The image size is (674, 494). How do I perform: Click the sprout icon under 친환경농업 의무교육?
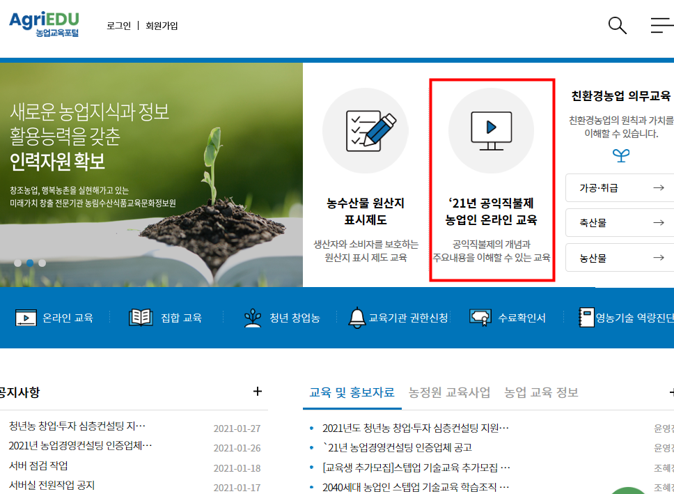click(620, 155)
